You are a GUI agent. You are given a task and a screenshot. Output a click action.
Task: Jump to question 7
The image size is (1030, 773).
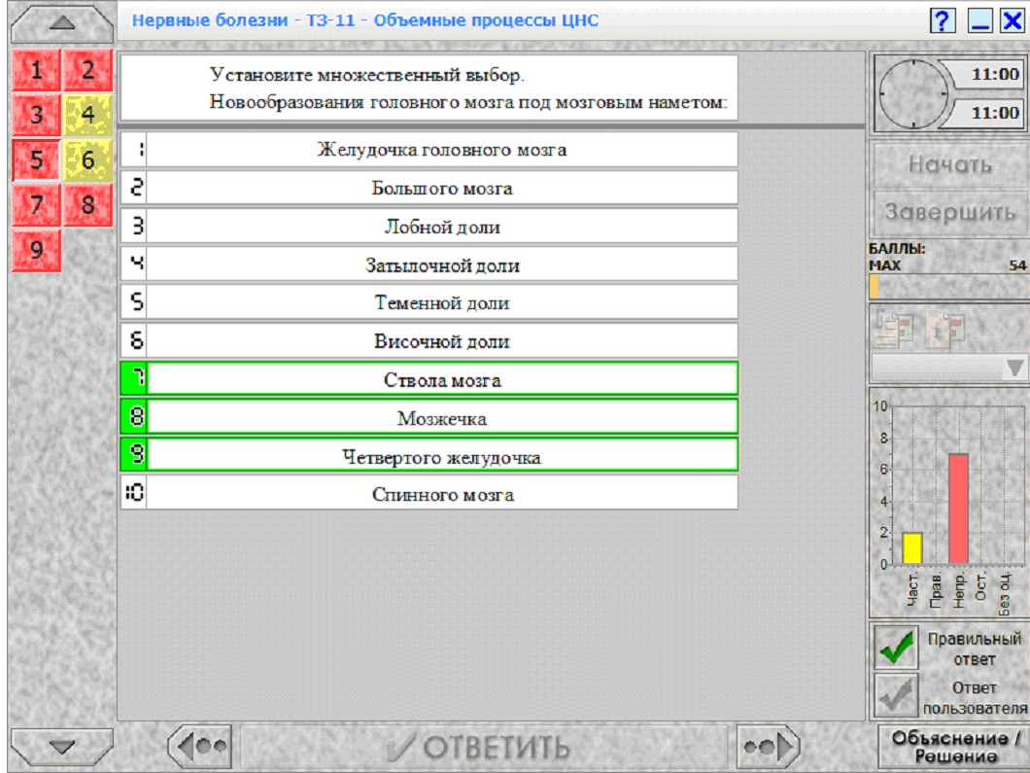(x=36, y=205)
